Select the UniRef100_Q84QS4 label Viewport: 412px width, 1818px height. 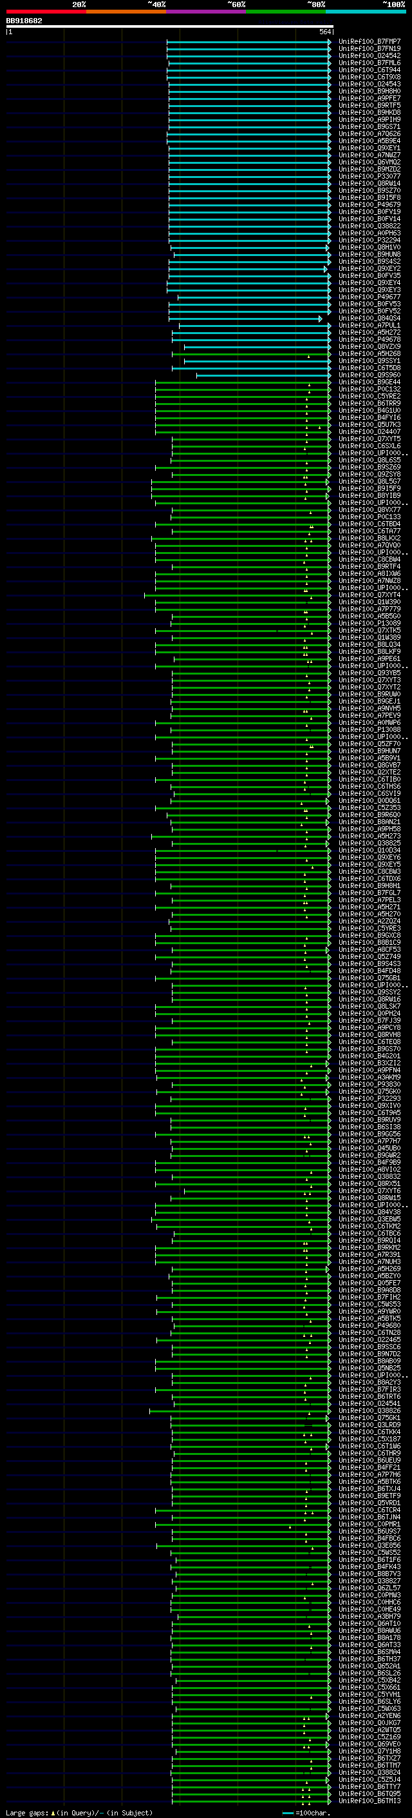click(370, 319)
